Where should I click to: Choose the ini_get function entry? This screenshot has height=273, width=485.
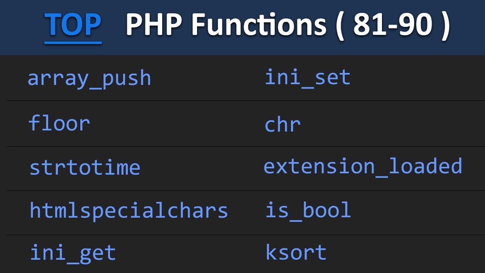73,253
